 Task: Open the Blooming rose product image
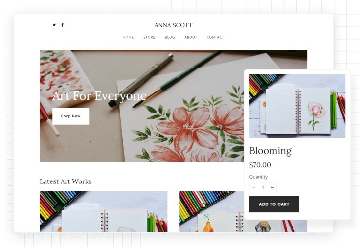coord(297,106)
